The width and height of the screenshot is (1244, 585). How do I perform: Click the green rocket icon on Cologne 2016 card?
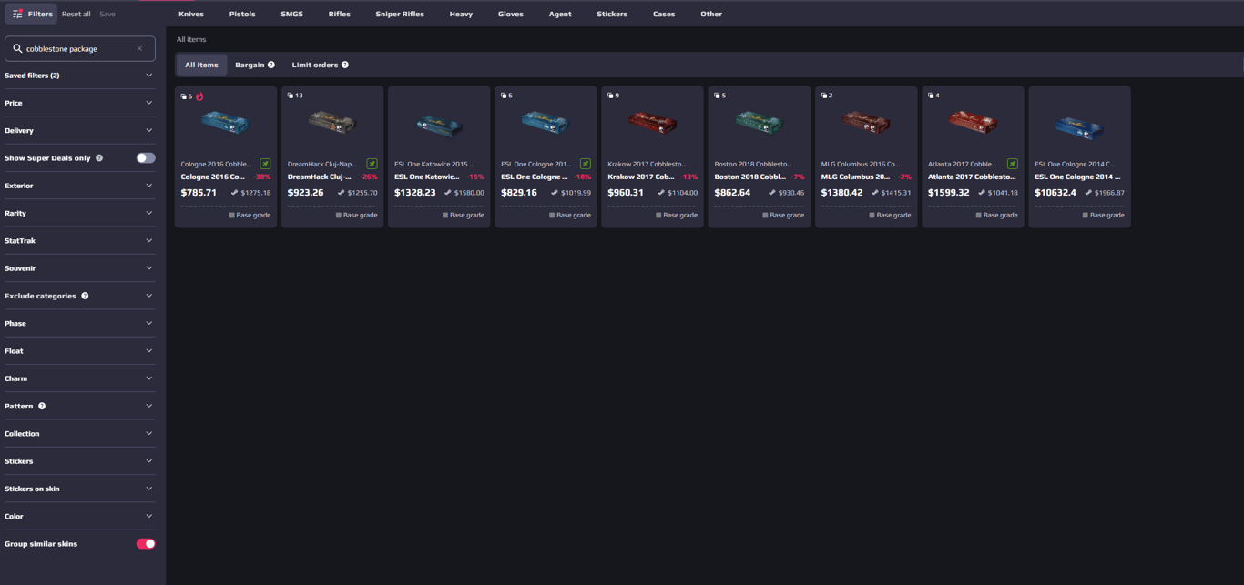[x=265, y=164]
